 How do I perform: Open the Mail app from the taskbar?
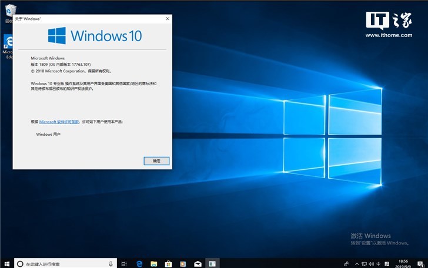(x=198, y=264)
